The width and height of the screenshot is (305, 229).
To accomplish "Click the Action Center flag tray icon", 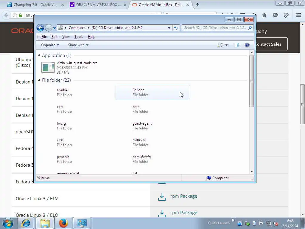I will tap(262, 223).
